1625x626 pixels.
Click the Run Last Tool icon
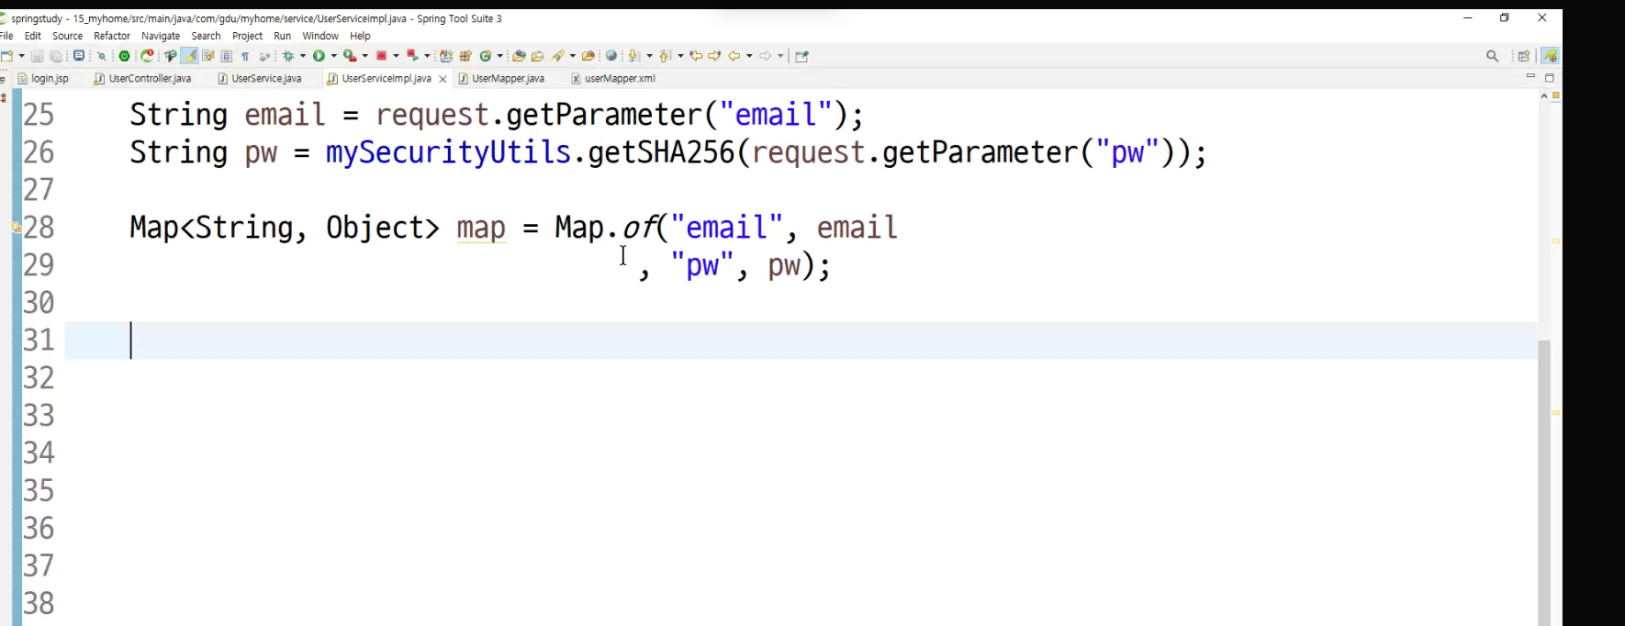[350, 56]
